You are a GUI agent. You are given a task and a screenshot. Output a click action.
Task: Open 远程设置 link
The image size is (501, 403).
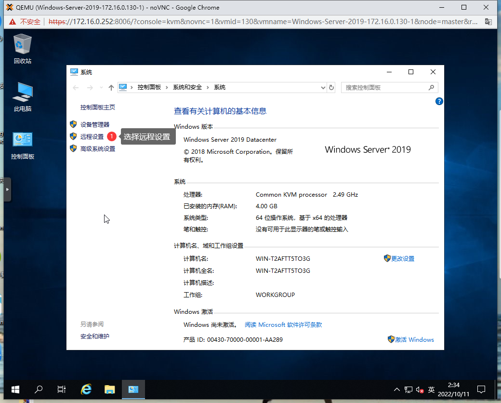(x=92, y=136)
